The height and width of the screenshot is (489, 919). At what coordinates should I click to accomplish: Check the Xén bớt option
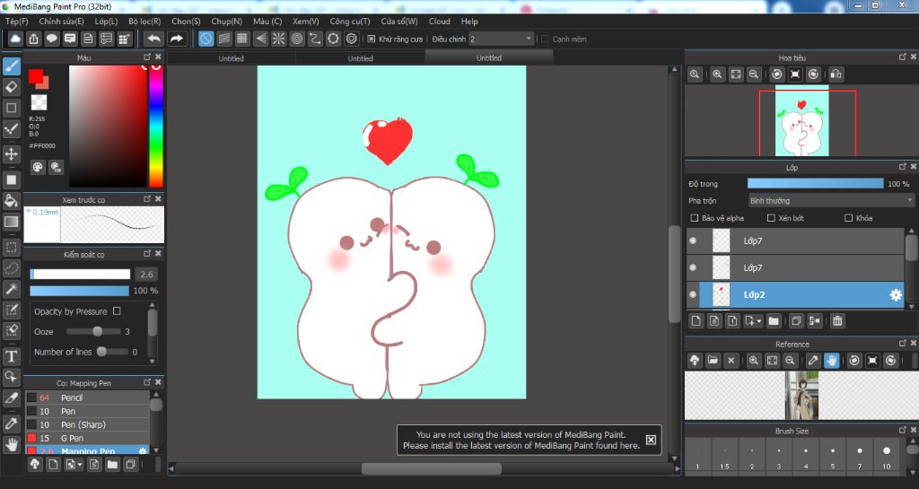(771, 218)
